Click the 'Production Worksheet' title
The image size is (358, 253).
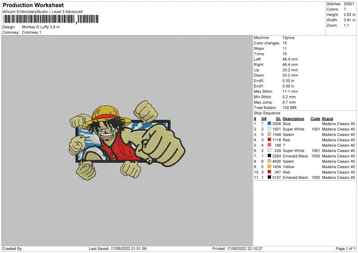tap(33, 5)
